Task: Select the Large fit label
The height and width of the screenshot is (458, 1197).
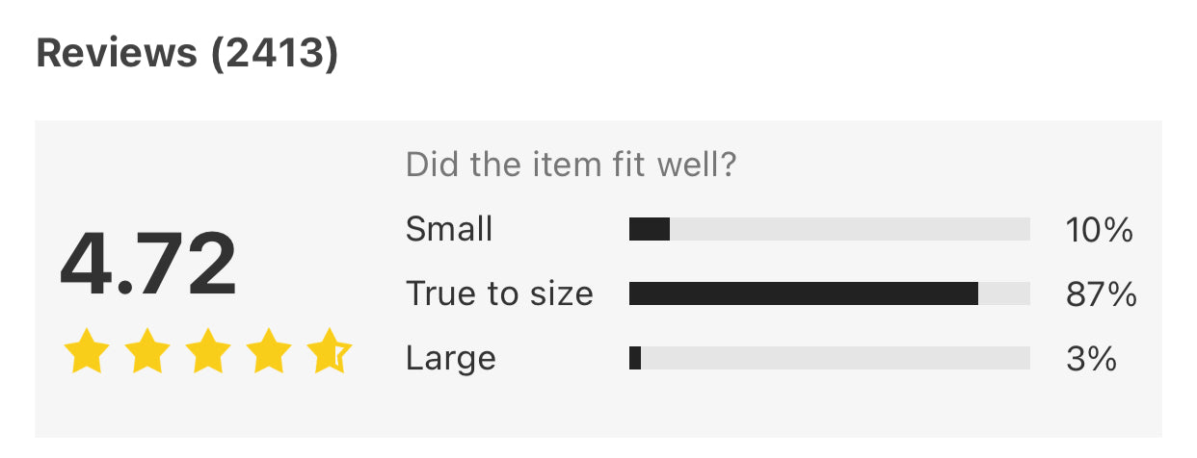Action: (450, 358)
